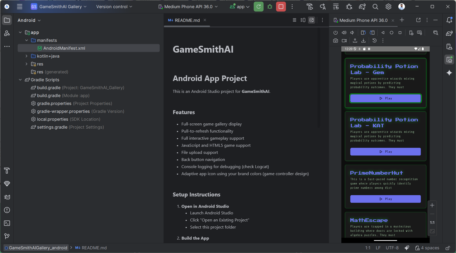456x253 pixels.
Task: Open the notifications bell
Action: 449,20
